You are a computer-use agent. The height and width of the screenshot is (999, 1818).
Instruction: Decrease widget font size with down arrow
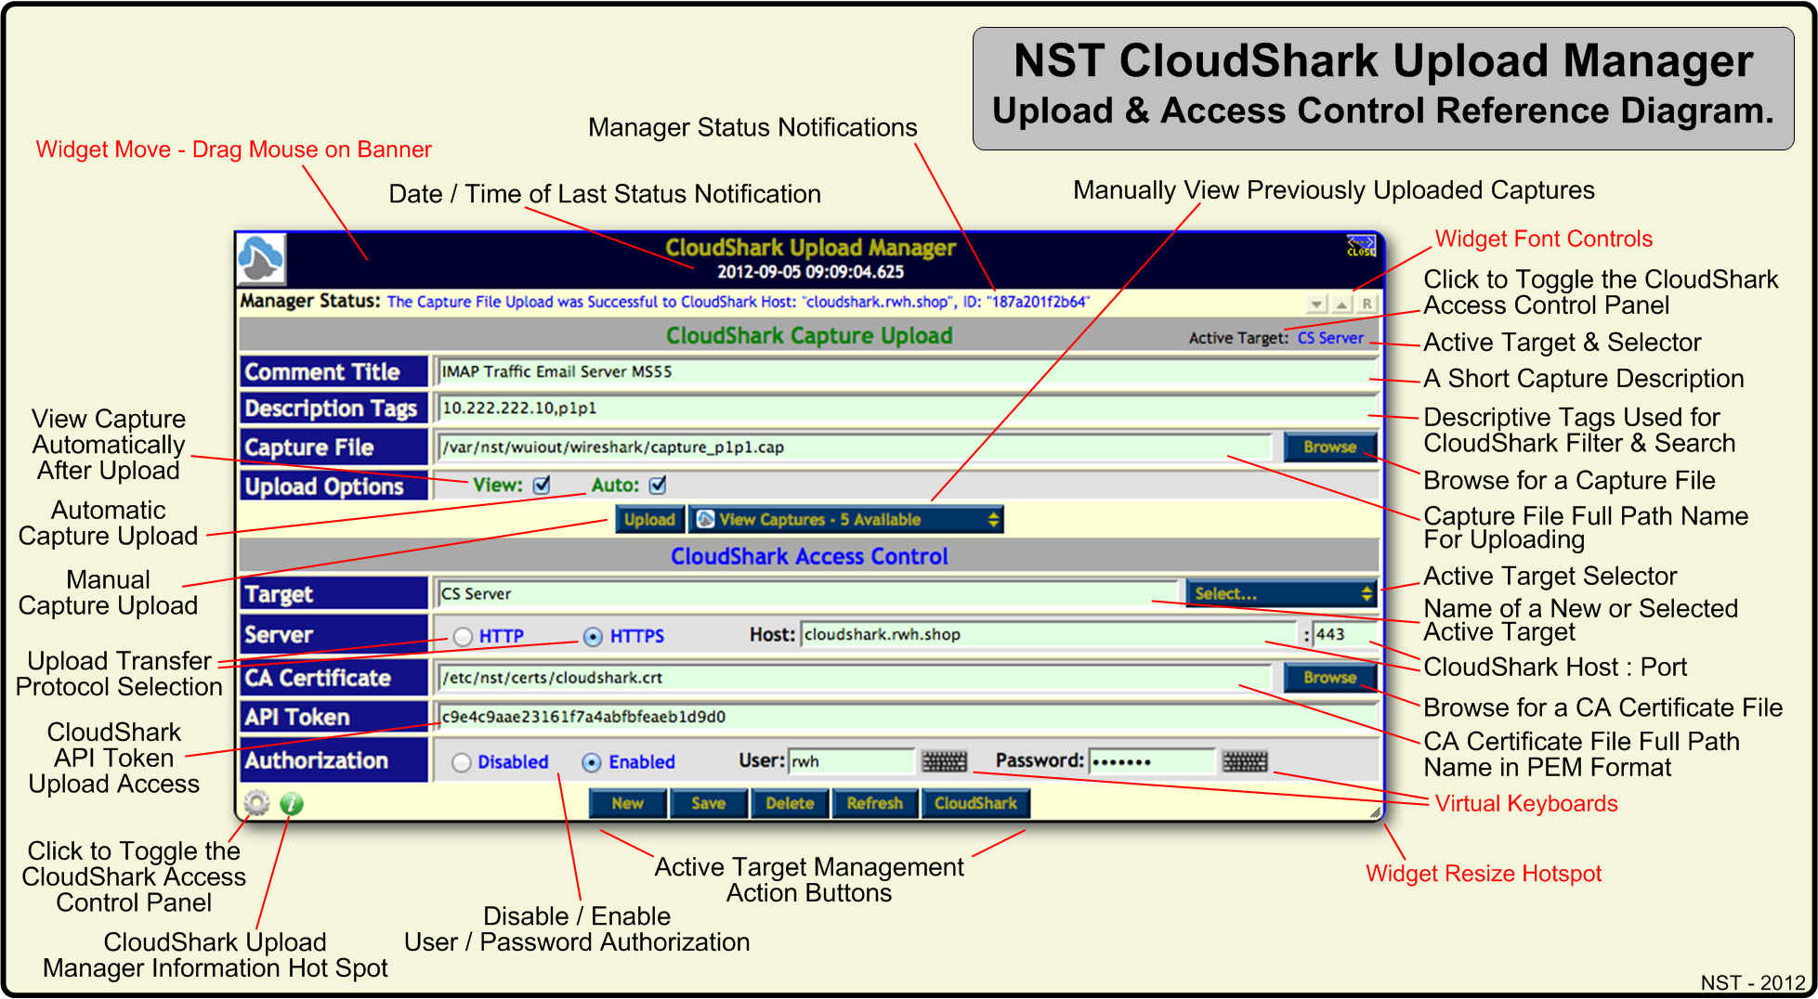[x=1317, y=305]
